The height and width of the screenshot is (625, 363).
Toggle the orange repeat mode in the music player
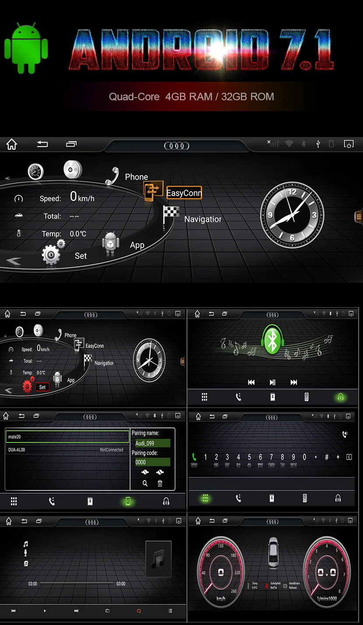tap(139, 611)
